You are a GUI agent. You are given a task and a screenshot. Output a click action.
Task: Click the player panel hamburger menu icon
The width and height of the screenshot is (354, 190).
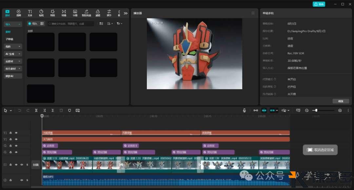[253, 13]
